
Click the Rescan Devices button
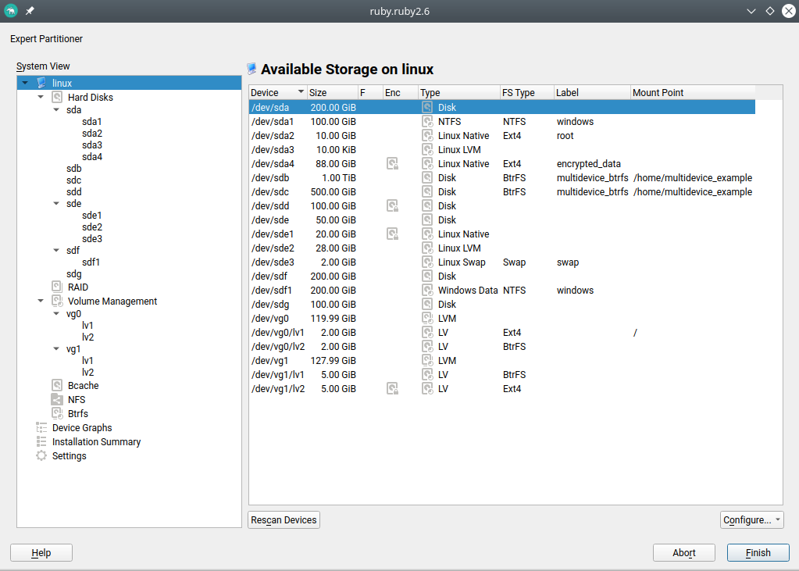coord(284,519)
